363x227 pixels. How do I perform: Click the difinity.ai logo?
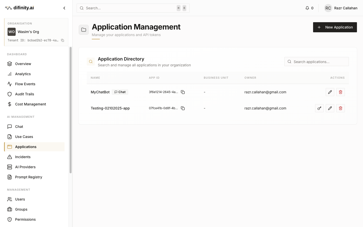(x=19, y=8)
